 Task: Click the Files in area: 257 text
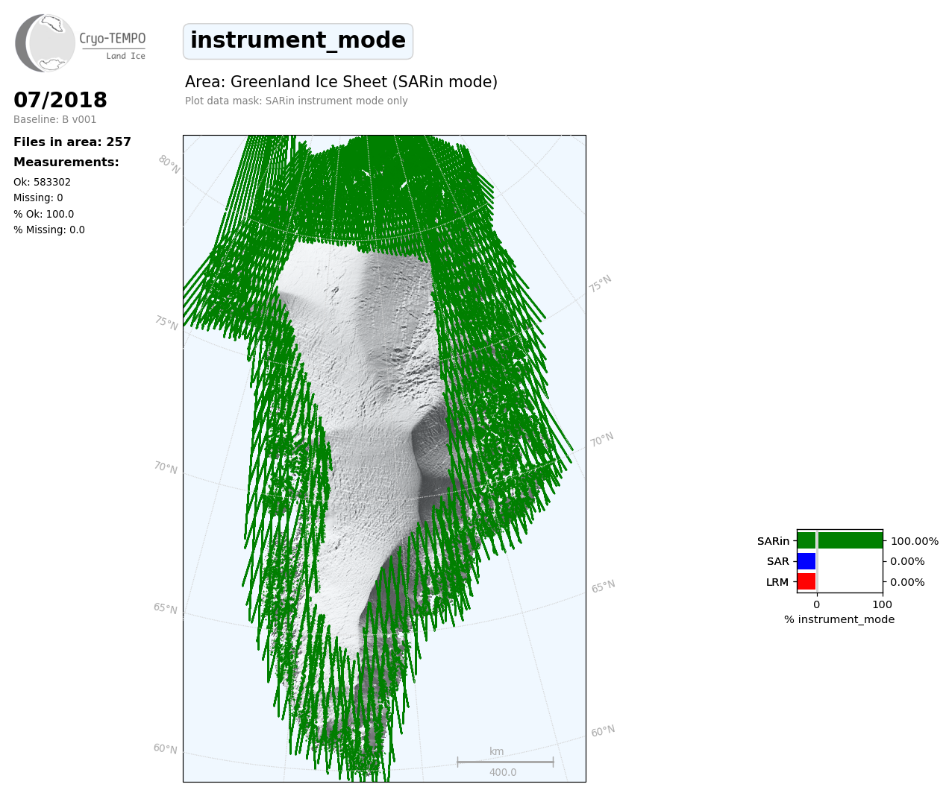coord(72,142)
